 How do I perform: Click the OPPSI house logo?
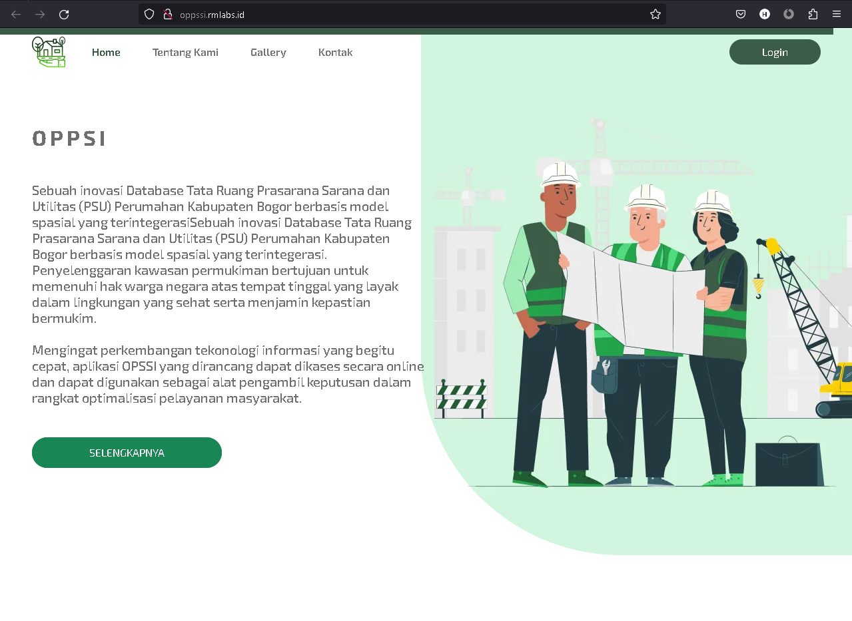coord(49,52)
